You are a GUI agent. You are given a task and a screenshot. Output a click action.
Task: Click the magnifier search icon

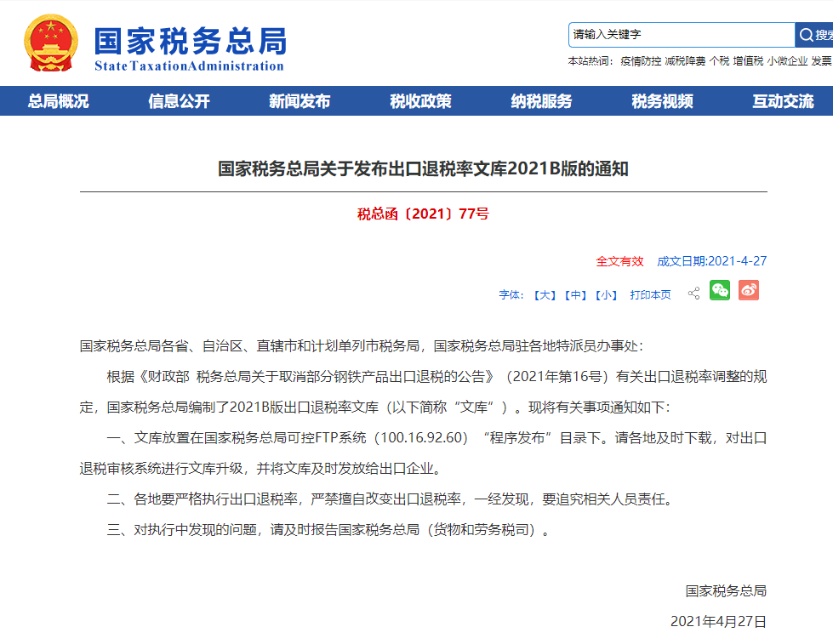click(x=806, y=35)
